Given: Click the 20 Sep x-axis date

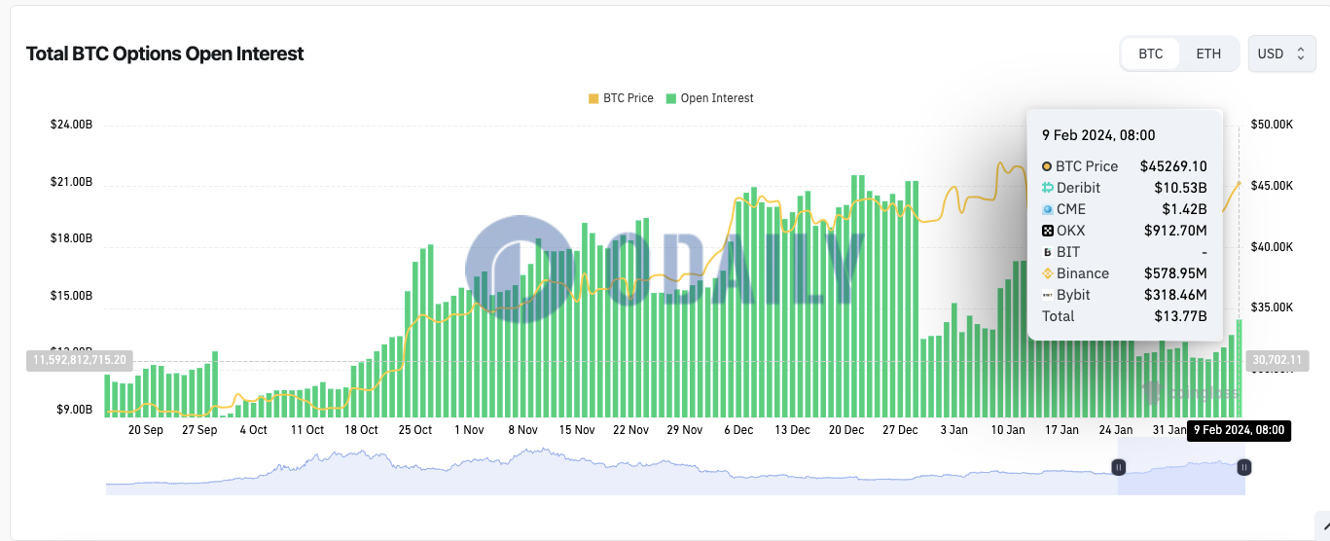Looking at the screenshot, I should 146,429.
